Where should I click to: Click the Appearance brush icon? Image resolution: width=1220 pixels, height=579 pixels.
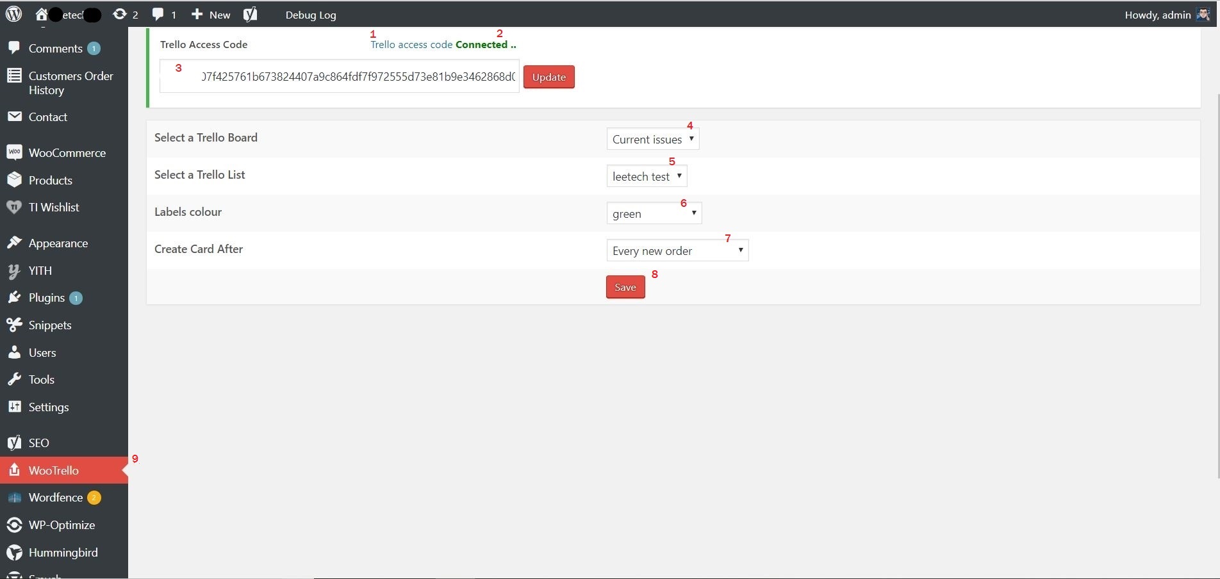[14, 243]
